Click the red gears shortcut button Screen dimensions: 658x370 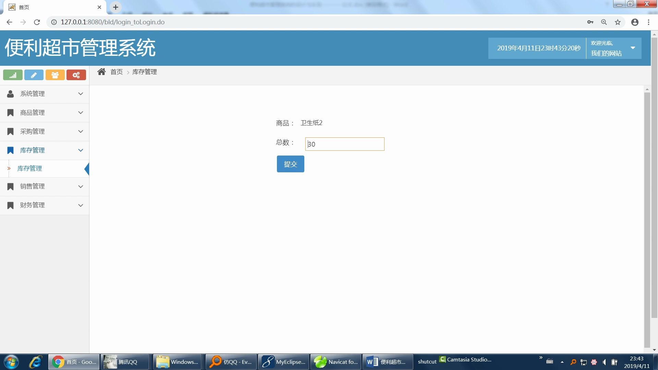click(x=76, y=75)
